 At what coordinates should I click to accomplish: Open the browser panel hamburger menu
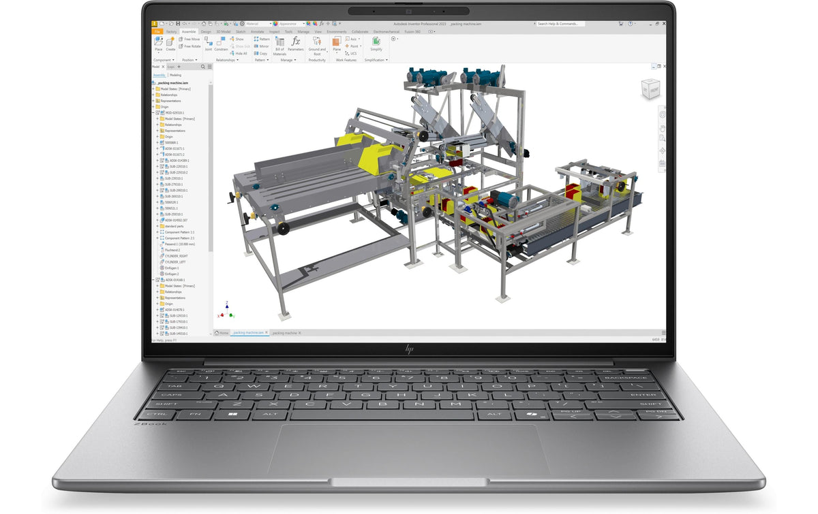coord(210,67)
